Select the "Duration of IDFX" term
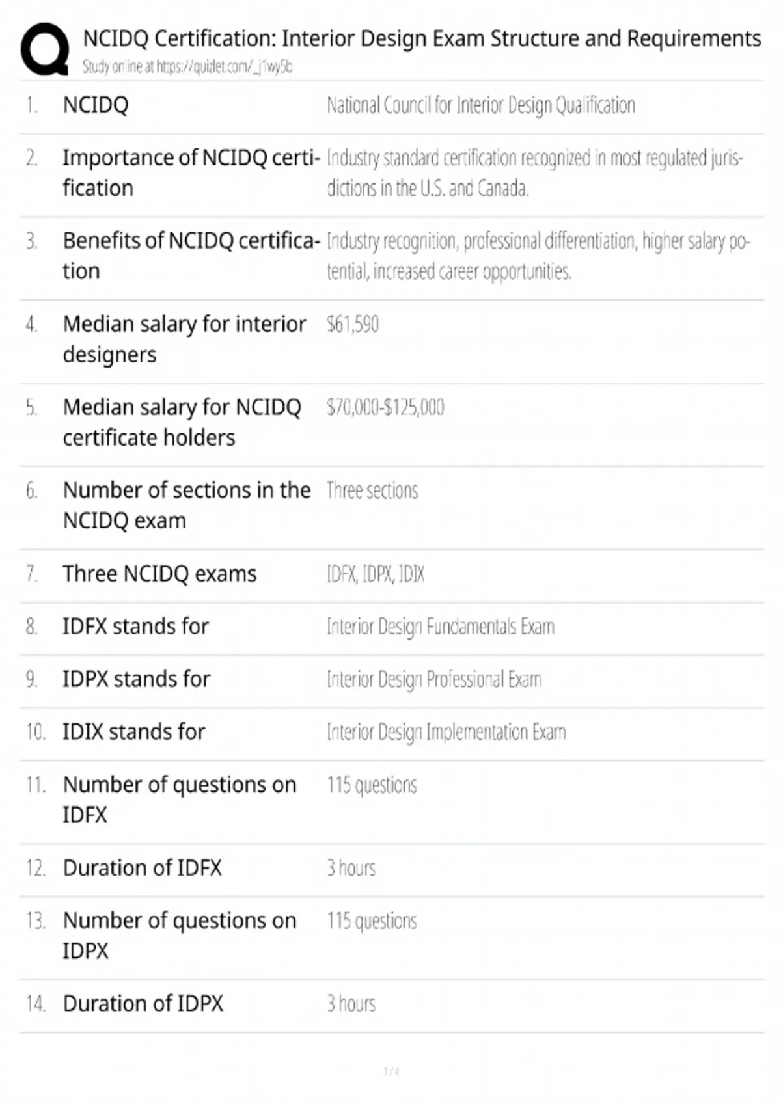The width and height of the screenshot is (781, 1106). (x=142, y=868)
